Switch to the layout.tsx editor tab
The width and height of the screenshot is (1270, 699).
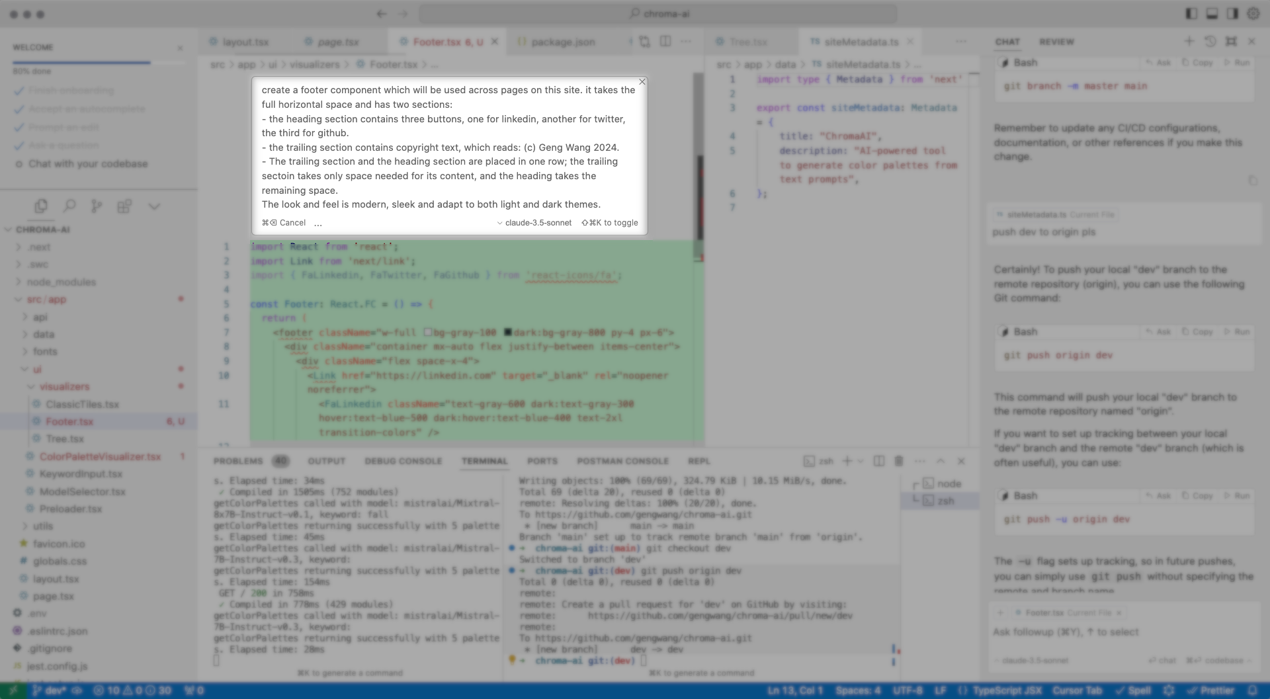[245, 42]
